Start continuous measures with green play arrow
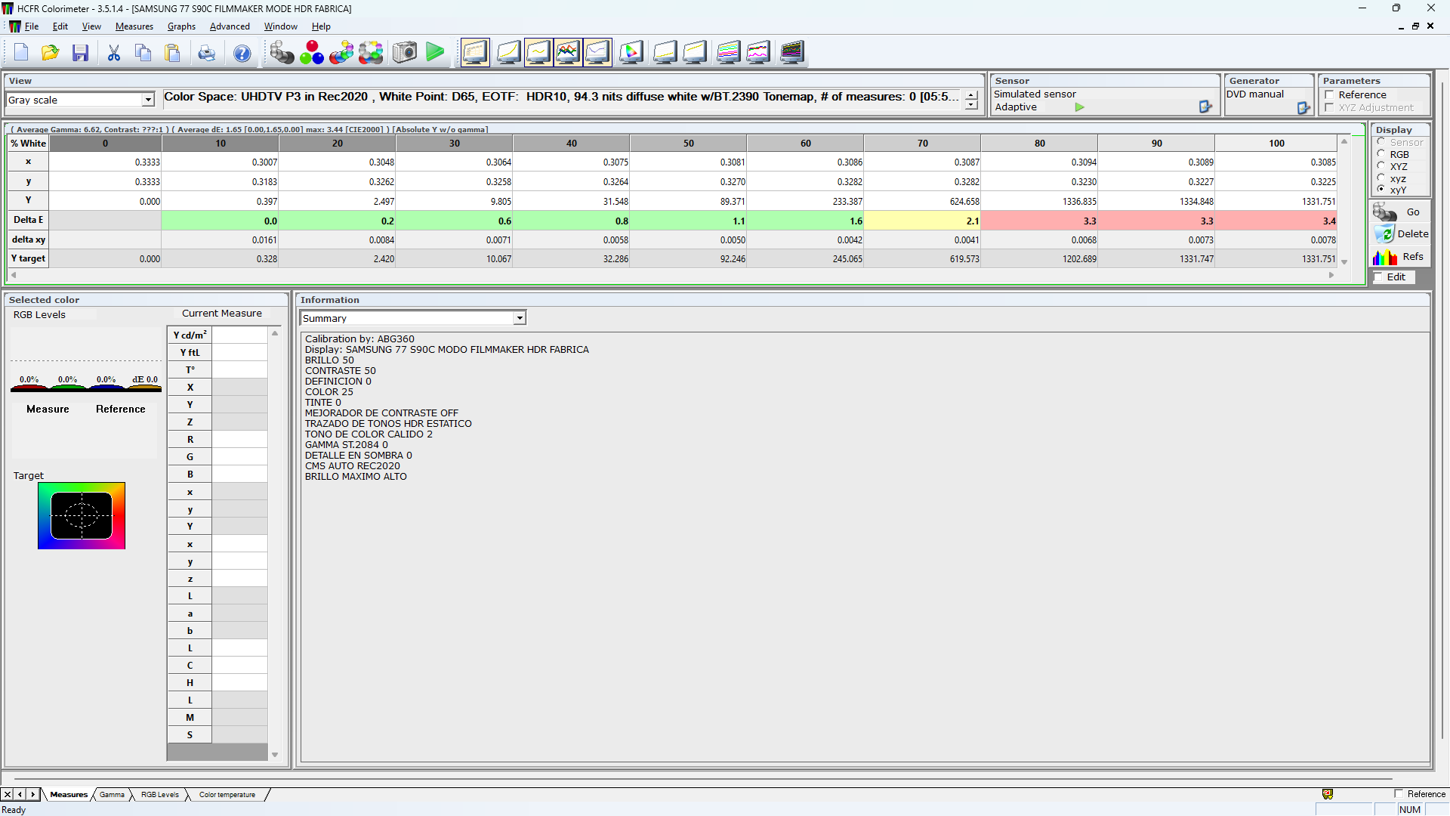The height and width of the screenshot is (816, 1450). tap(435, 53)
